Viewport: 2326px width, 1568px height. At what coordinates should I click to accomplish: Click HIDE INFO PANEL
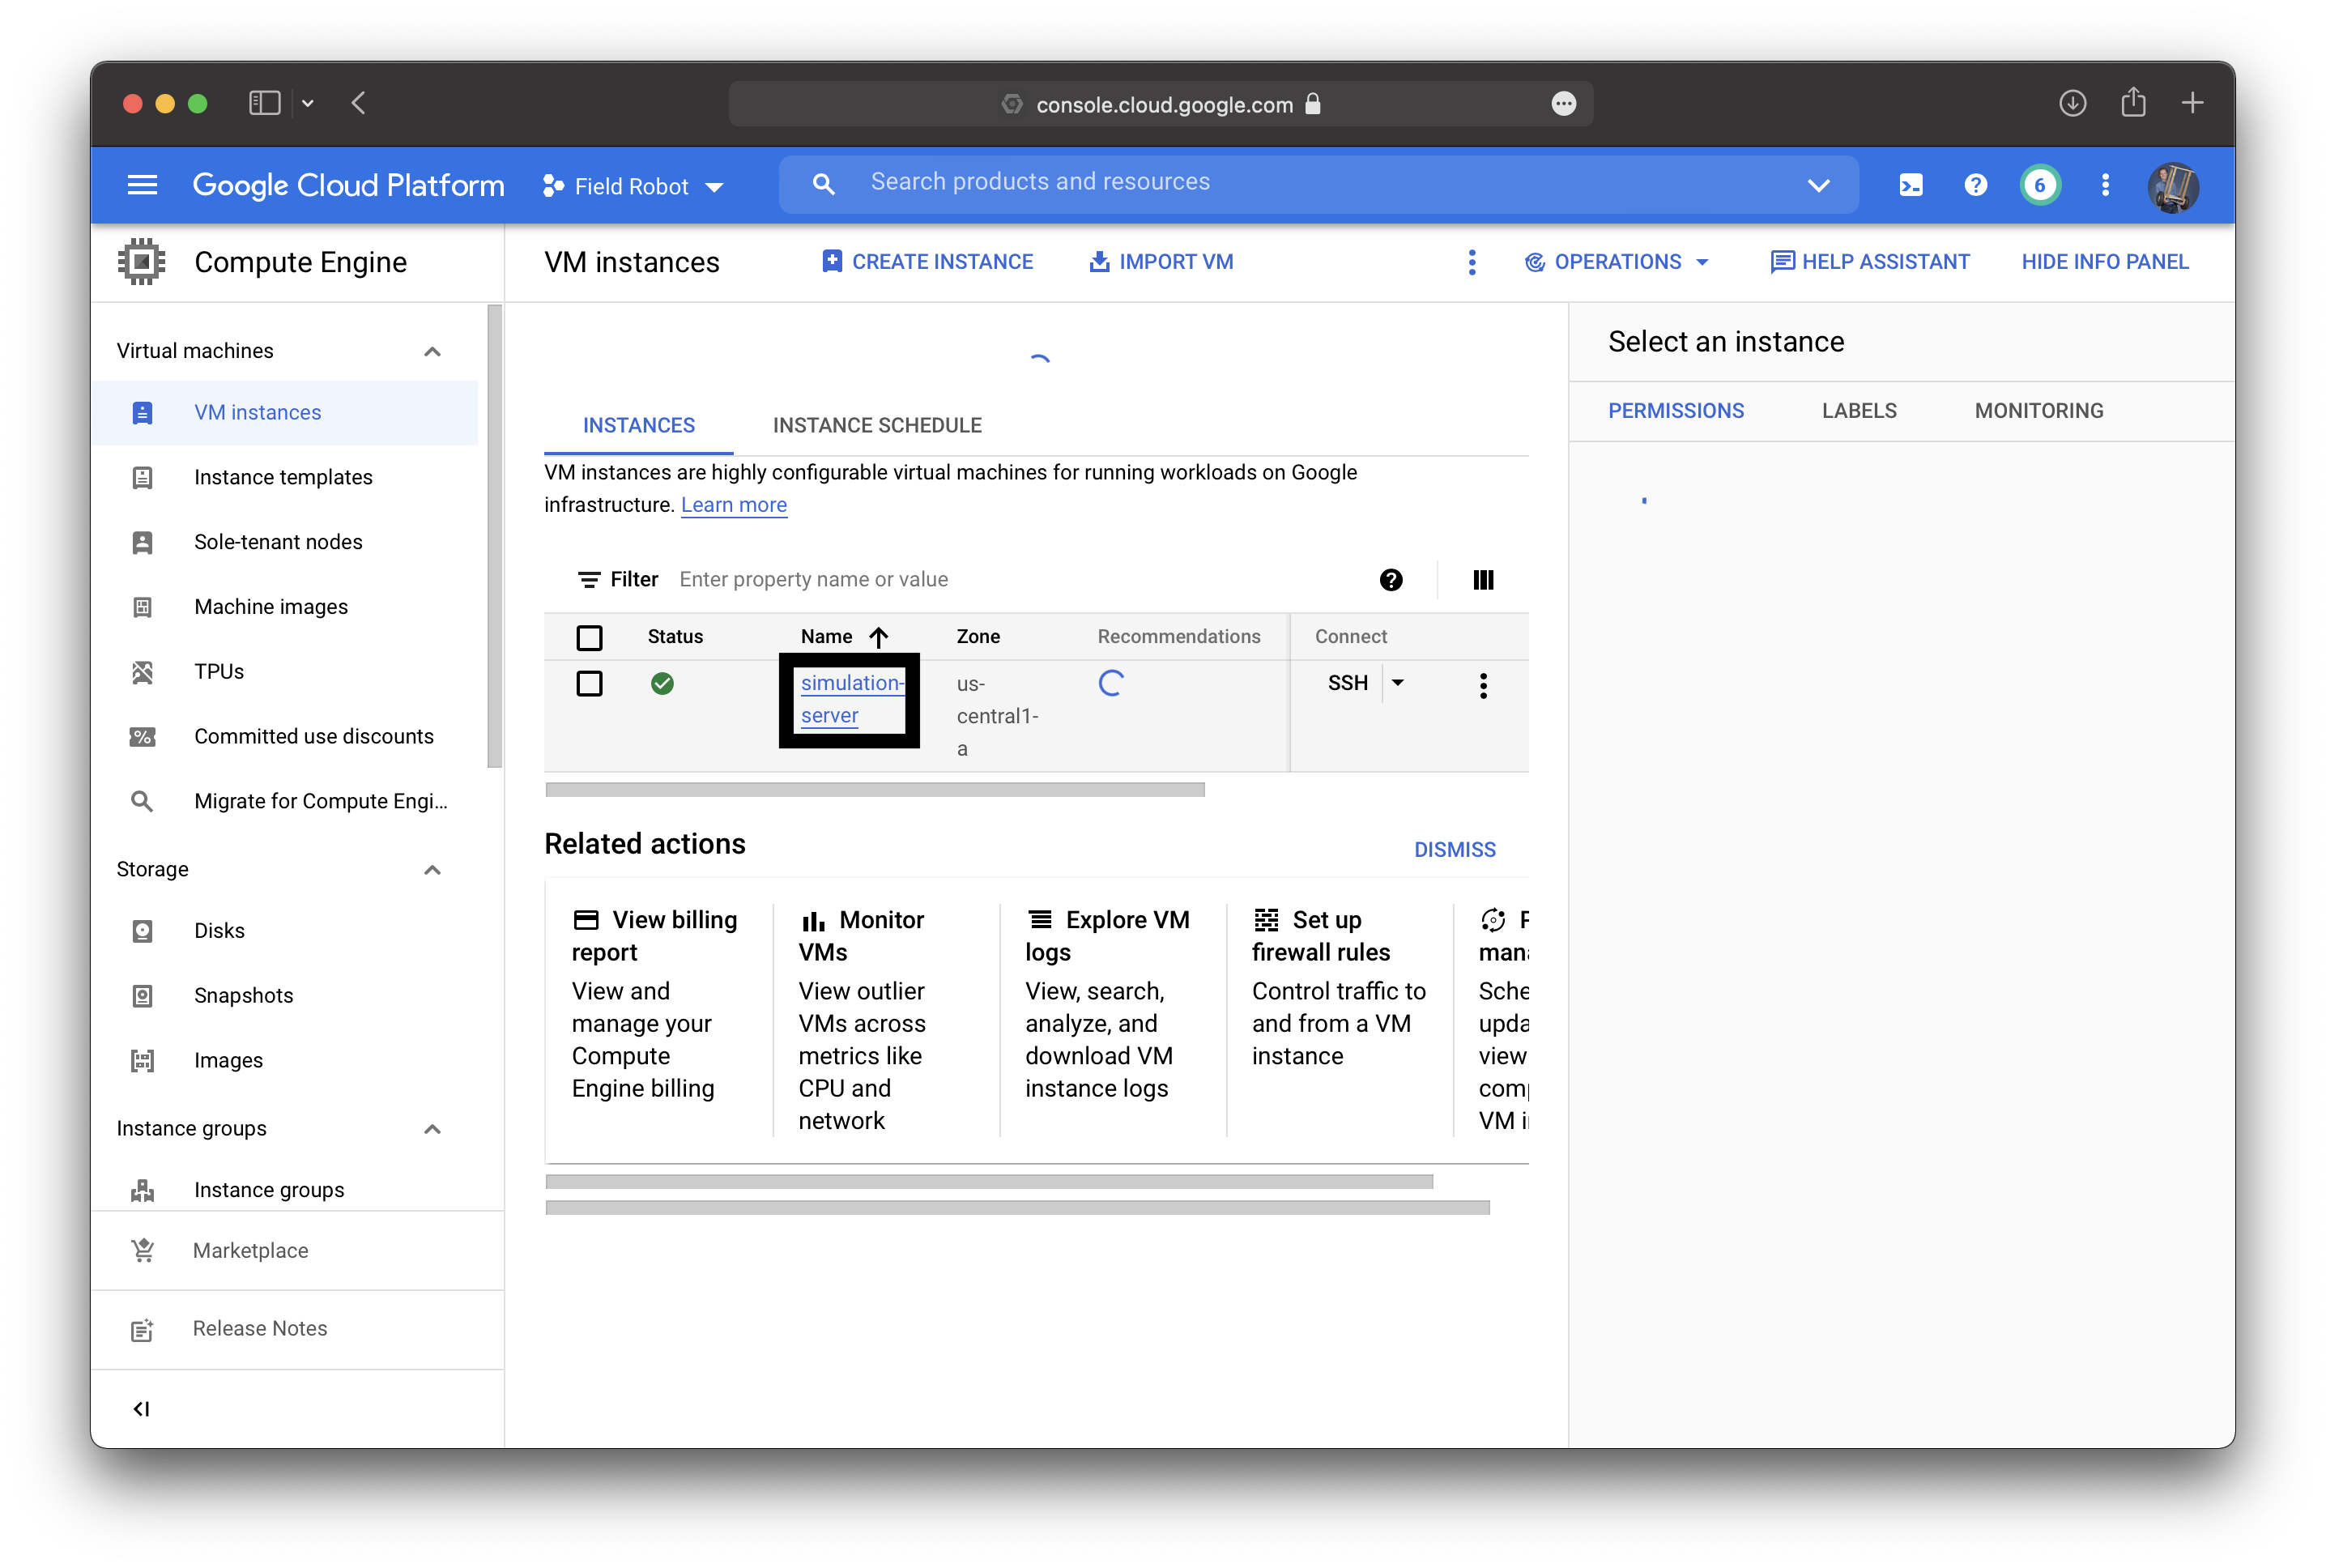pos(2104,262)
